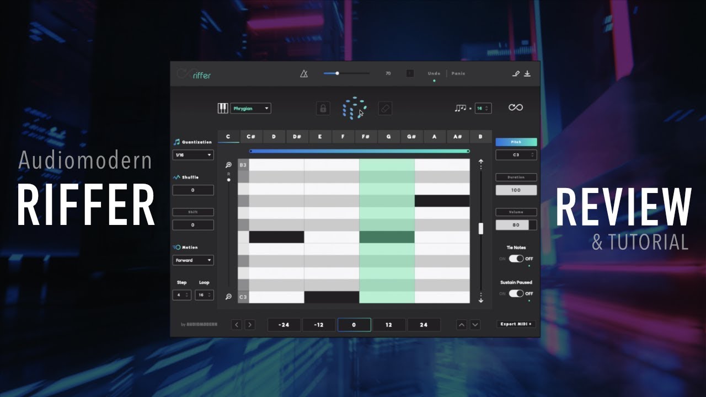Click the Export MIDI button
This screenshot has height=397, width=706.
click(x=516, y=324)
